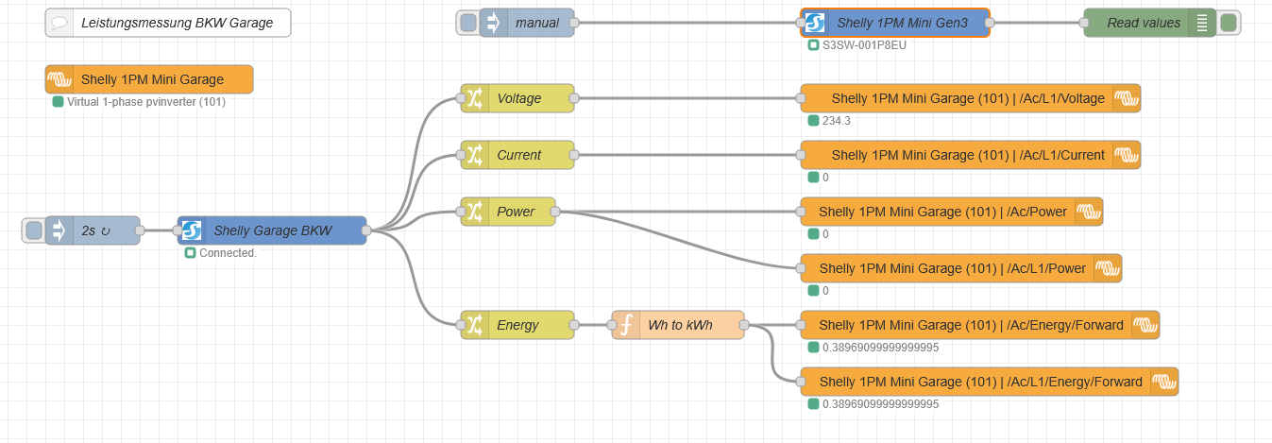Click the function icon on Wh to kWh
Image resolution: width=1272 pixels, height=443 pixels.
tap(626, 325)
